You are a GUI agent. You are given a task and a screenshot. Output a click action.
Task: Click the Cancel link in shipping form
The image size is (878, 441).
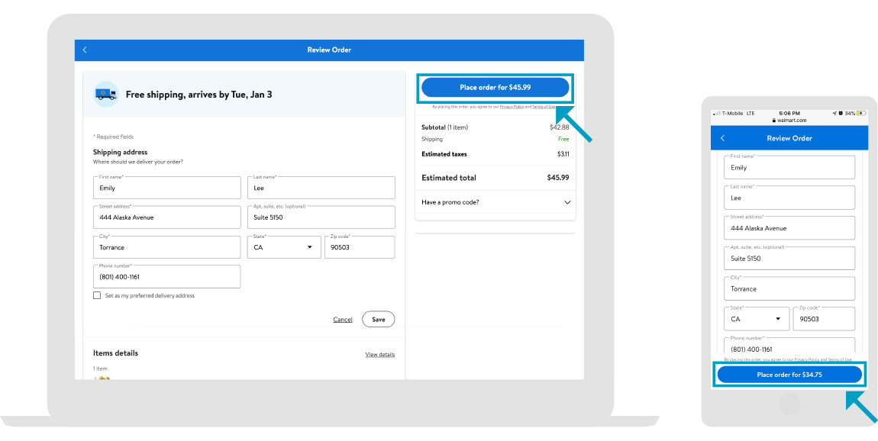pos(343,320)
